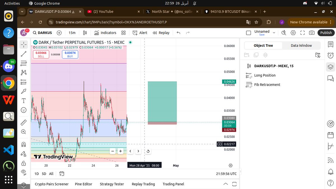
Task: Select the crosshair cursor tool
Action: [x=24, y=45]
